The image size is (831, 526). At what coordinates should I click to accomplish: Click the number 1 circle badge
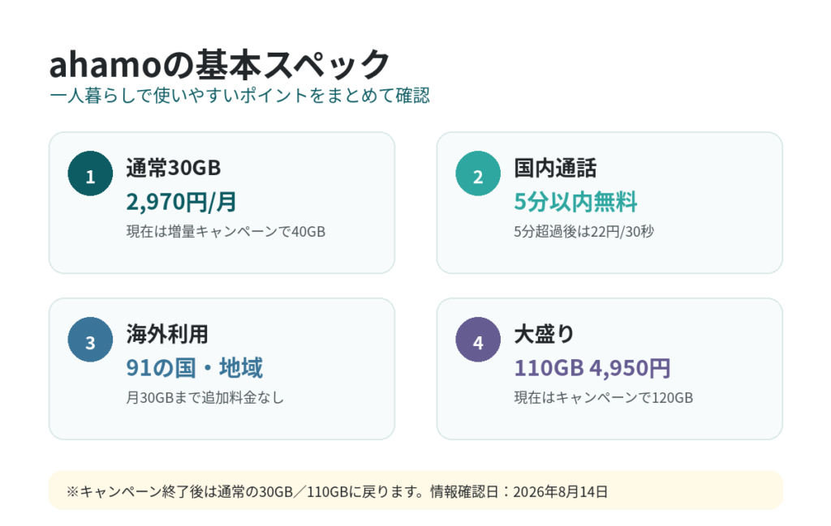tap(90, 173)
